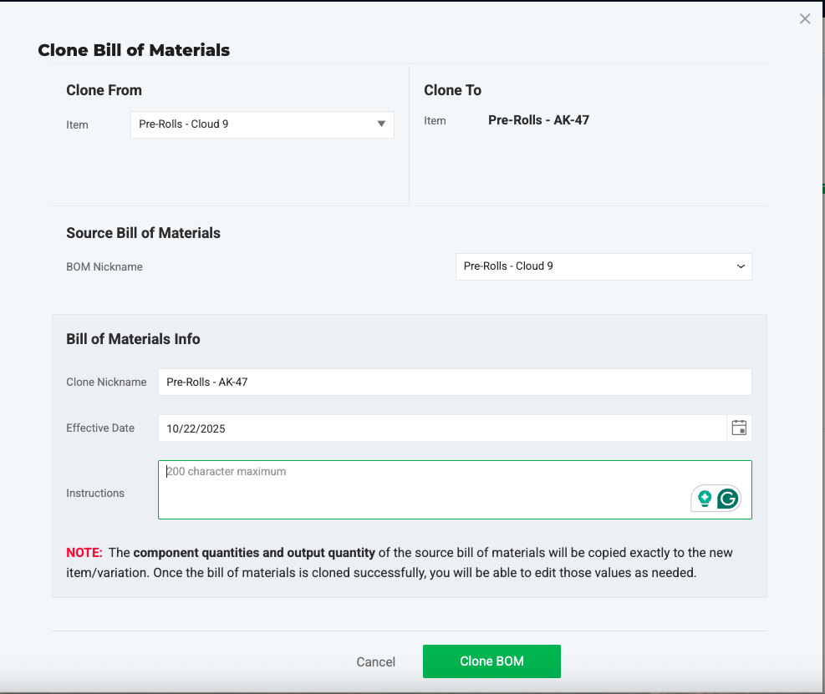825x694 pixels.
Task: Click the BOM Nickname label
Action: coord(104,267)
